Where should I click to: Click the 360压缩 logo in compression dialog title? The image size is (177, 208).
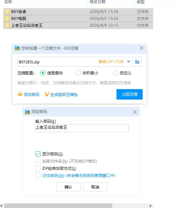tap(17, 48)
